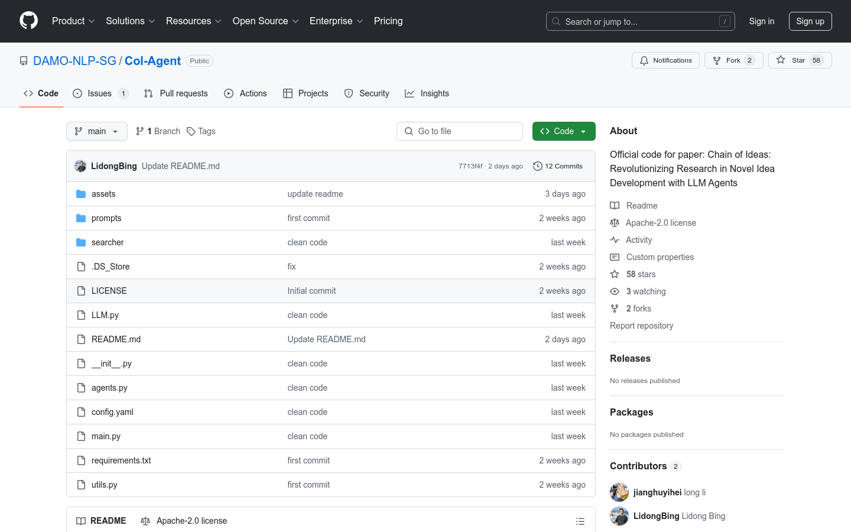This screenshot has height=532, width=851.
Task: Open the main branch selector dropdown
Action: tap(97, 131)
